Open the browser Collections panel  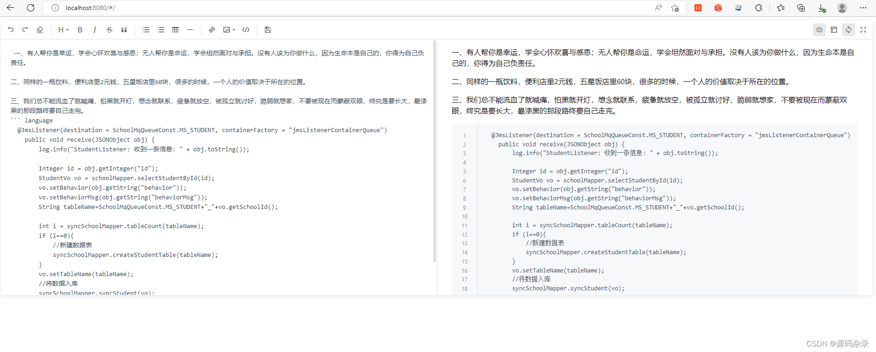pyautogui.click(x=801, y=8)
